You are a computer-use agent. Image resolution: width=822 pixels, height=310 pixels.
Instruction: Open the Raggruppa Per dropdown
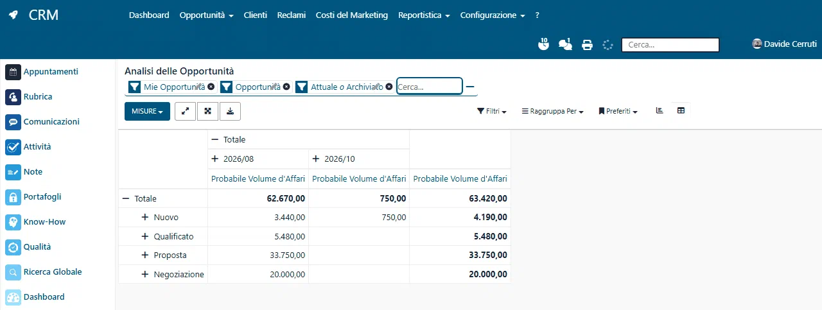point(552,111)
